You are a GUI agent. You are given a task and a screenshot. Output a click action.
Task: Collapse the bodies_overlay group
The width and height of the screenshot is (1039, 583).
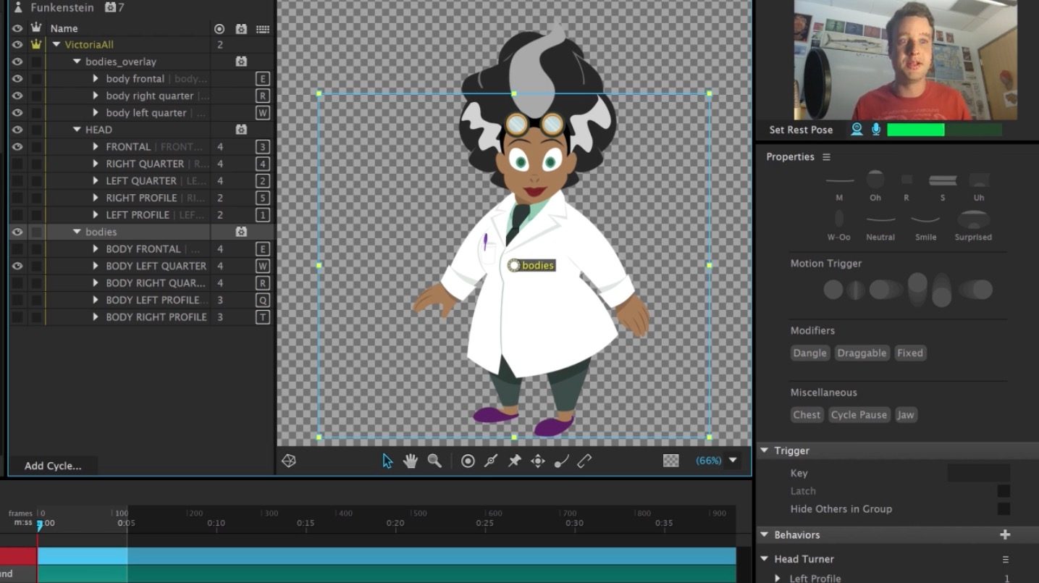click(77, 62)
